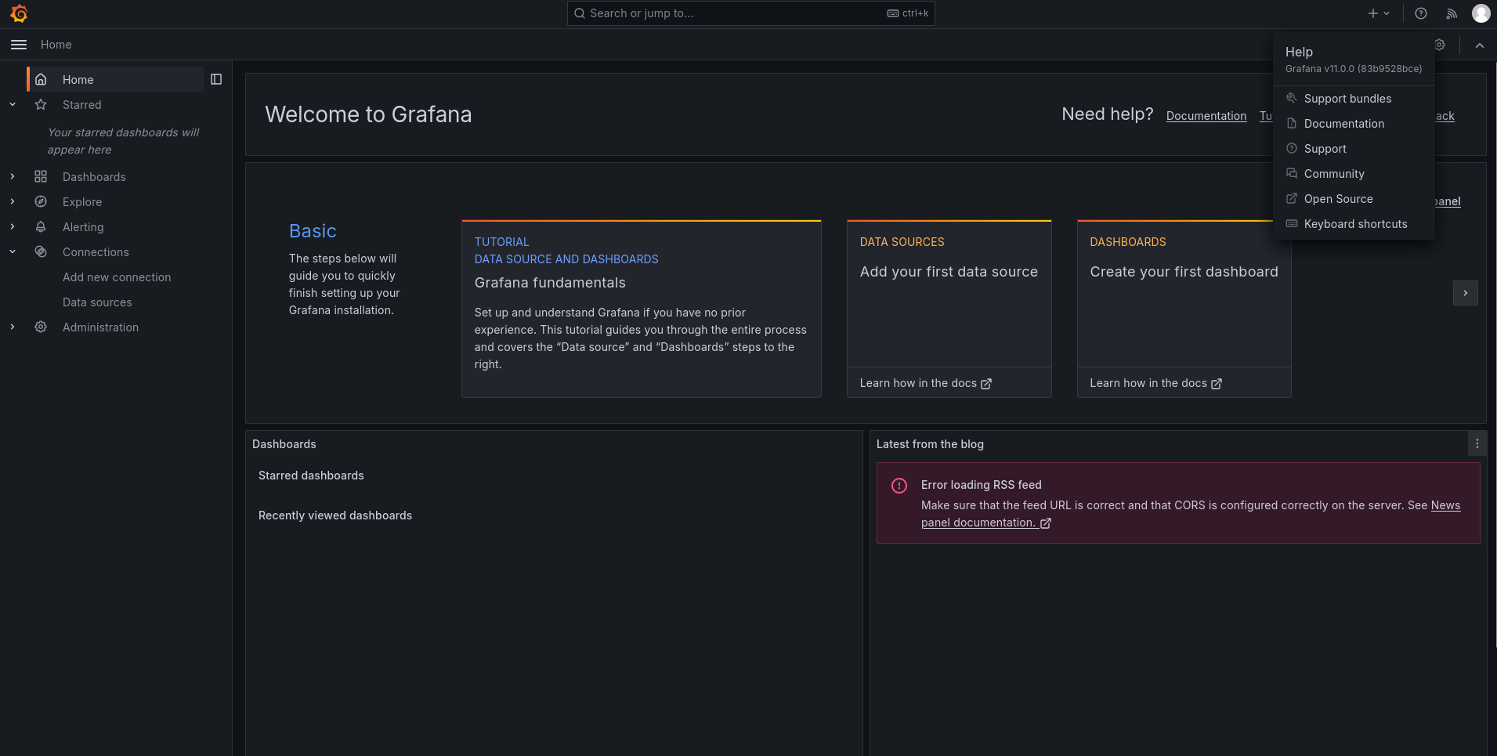Click the Latest from the blog title
1497x756 pixels.
coord(930,444)
